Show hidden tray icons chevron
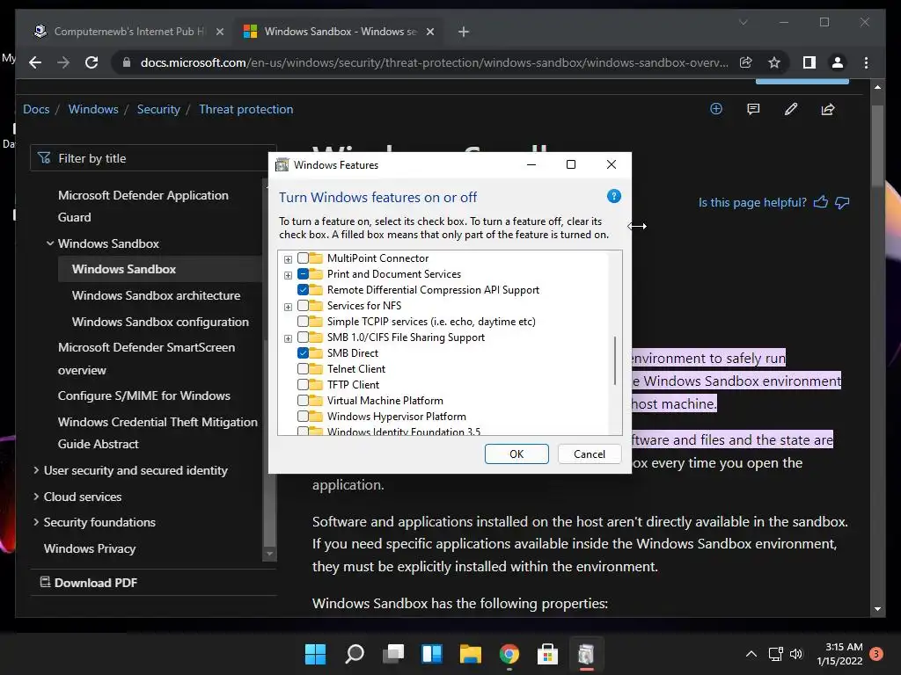Screen dimensions: 901x675 [x=751, y=654]
